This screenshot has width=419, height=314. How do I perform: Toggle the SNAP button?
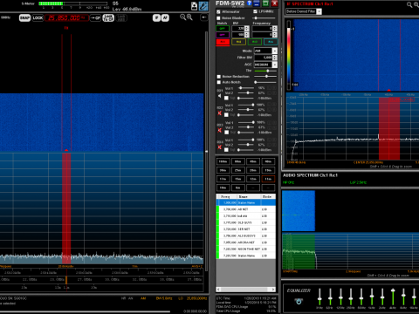click(24, 17)
